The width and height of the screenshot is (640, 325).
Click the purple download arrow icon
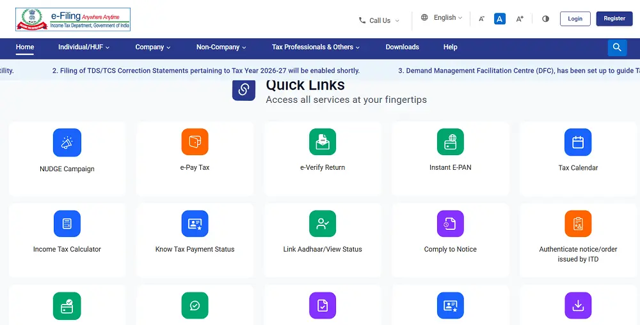coord(578,305)
